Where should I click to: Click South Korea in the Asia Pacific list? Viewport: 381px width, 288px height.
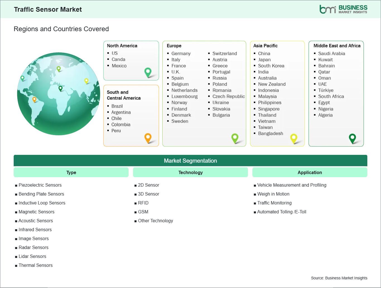click(x=271, y=66)
